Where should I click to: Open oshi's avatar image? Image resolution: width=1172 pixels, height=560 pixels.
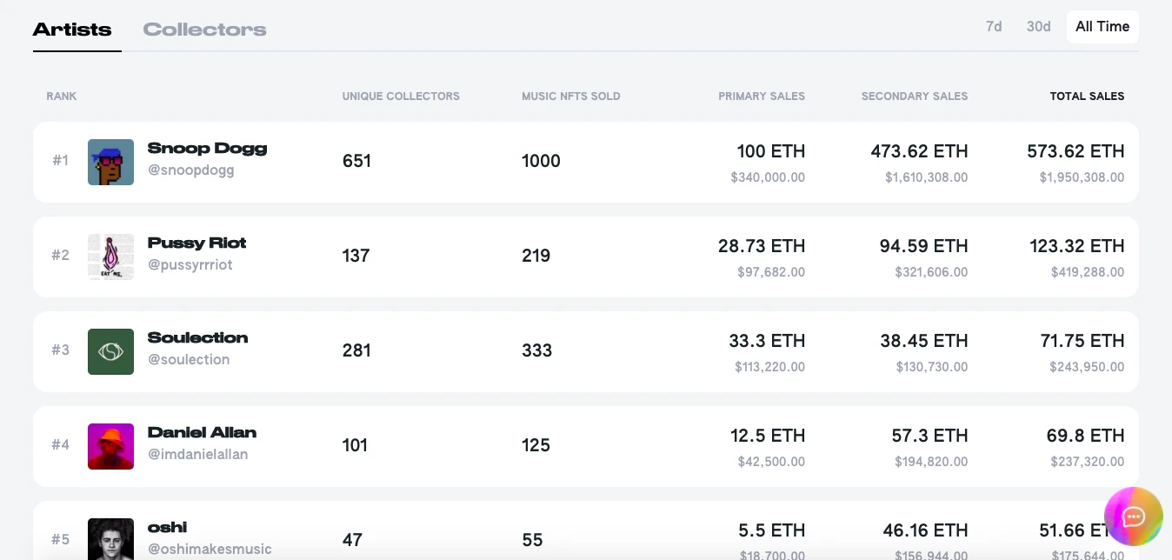[x=110, y=539]
